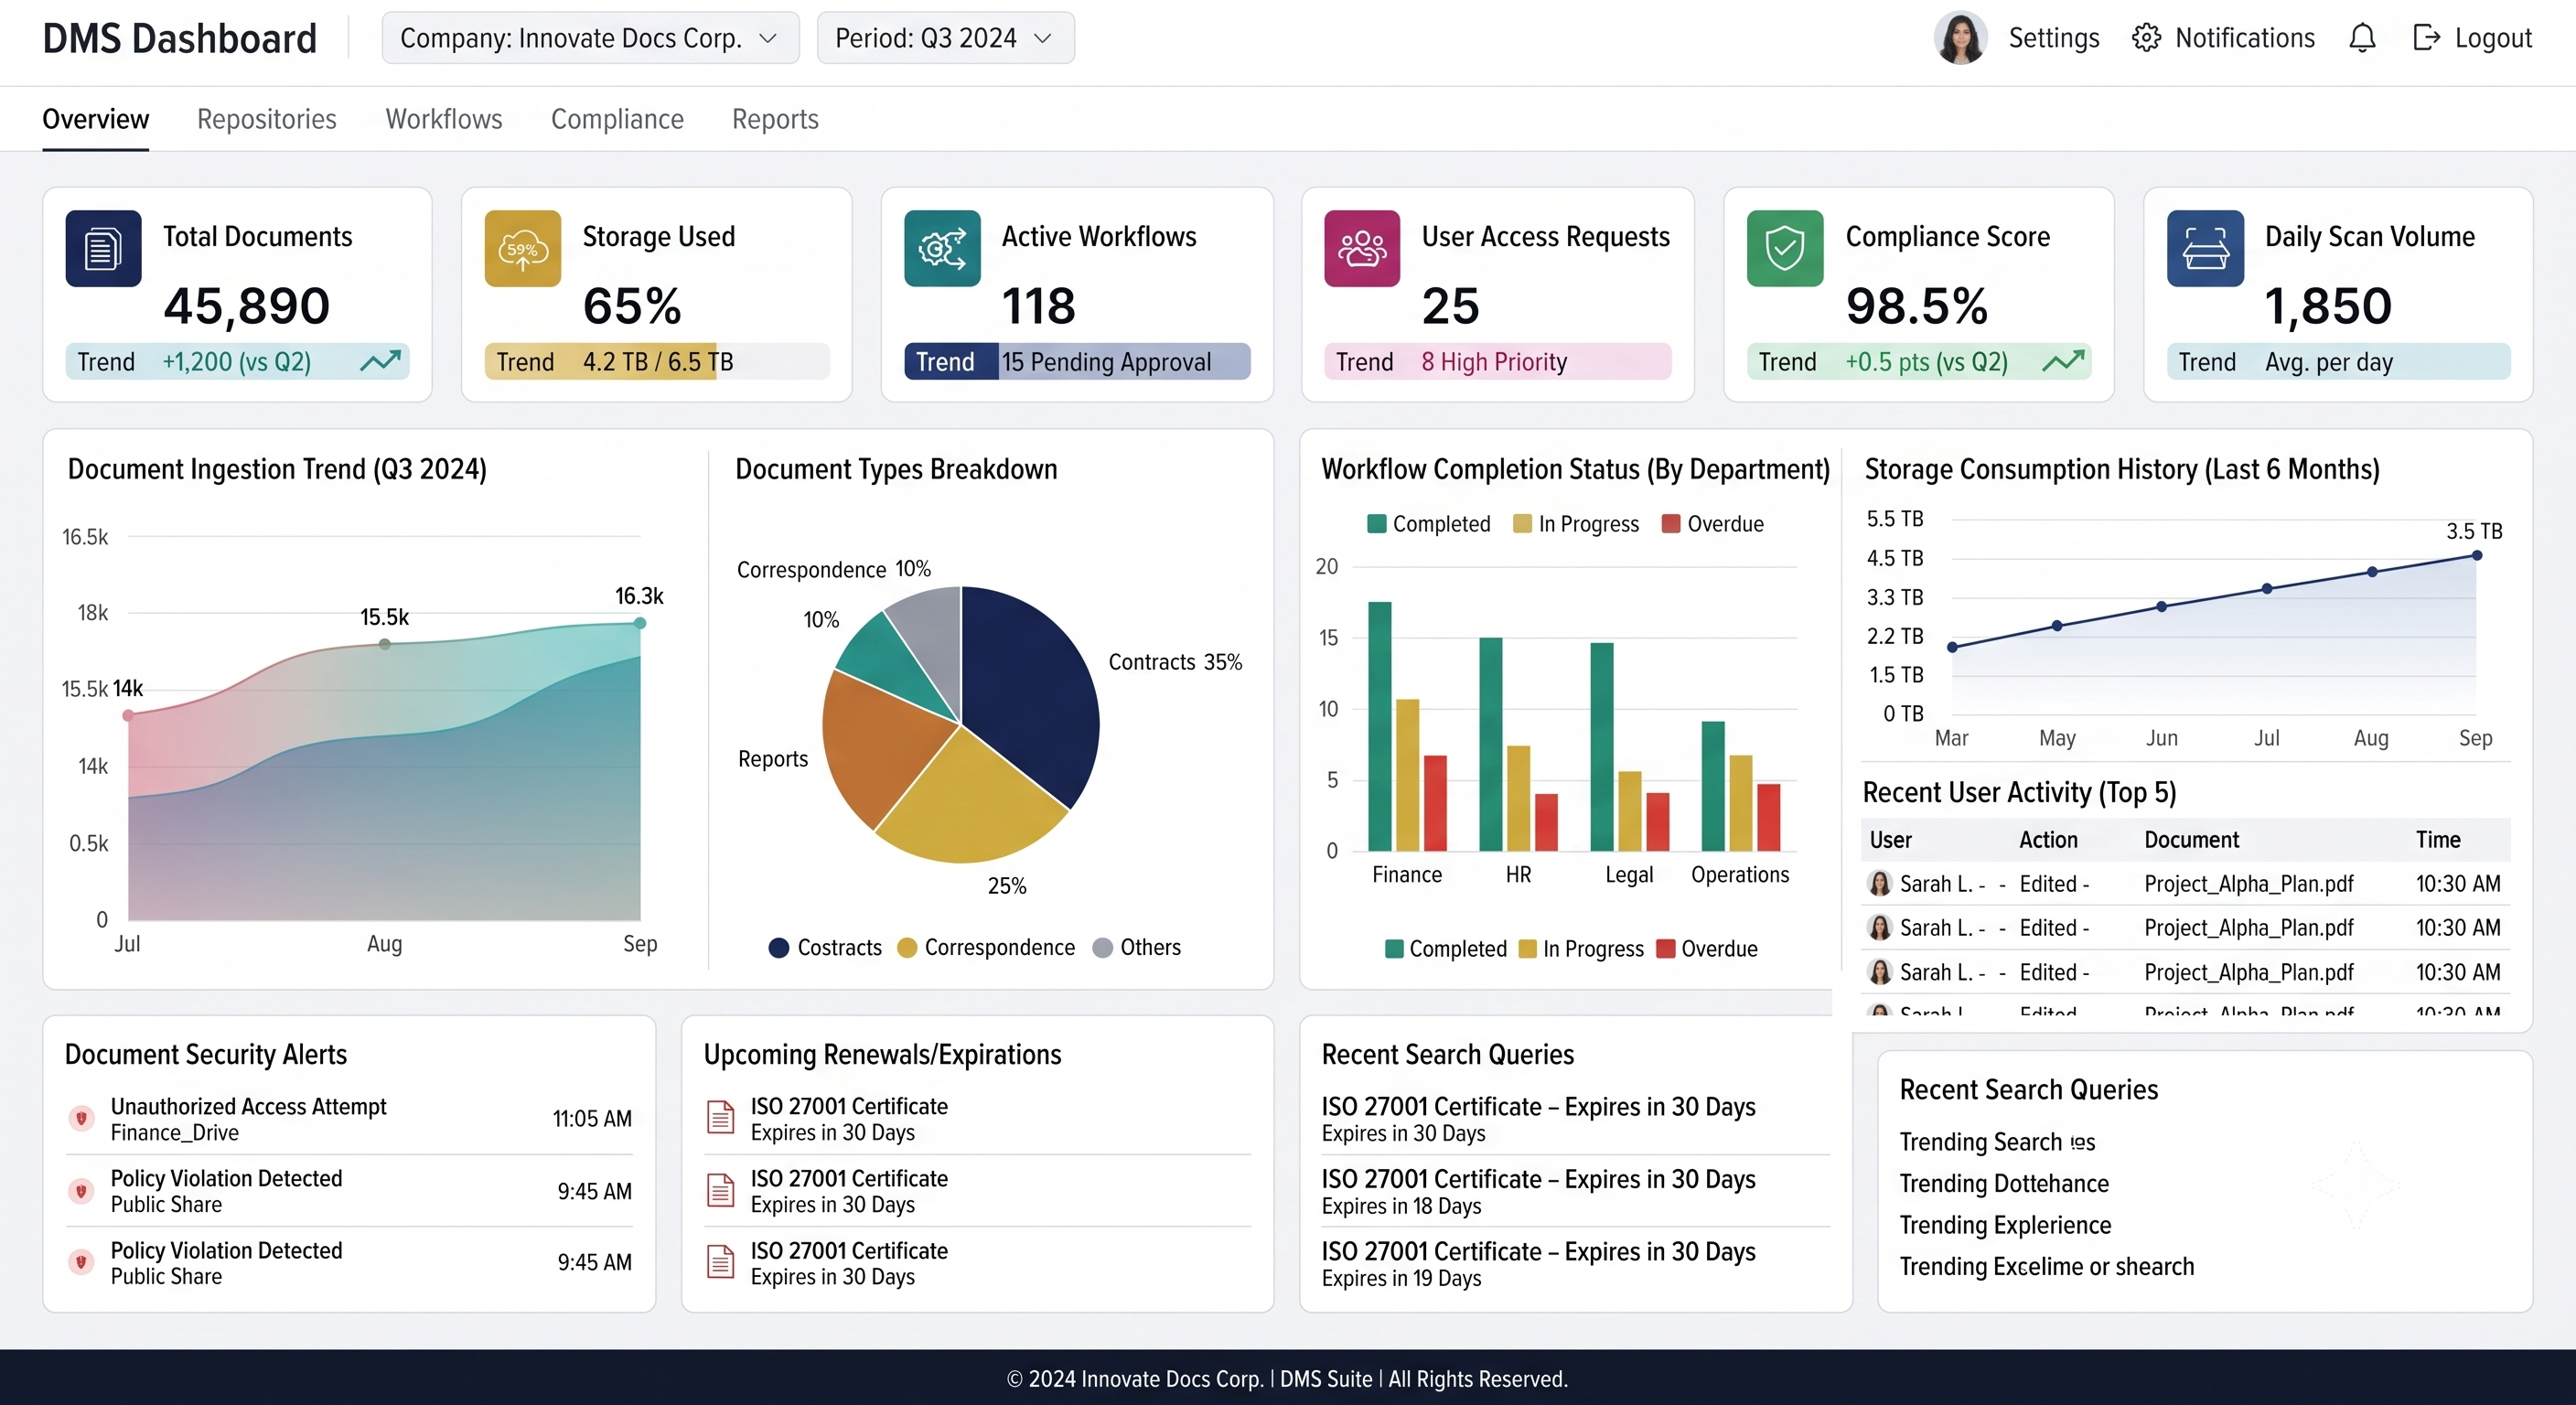This screenshot has height=1405, width=2576.
Task: Sort activity table by Action column header
Action: (x=2048, y=840)
